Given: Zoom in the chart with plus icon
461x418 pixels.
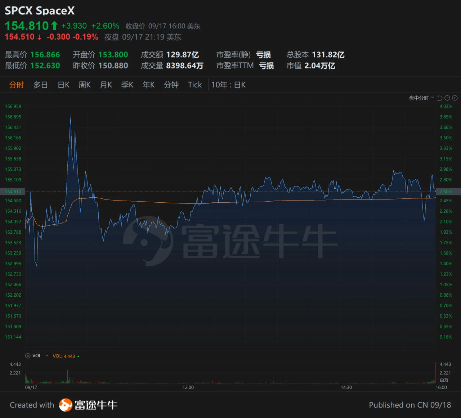Looking at the screenshot, I should (x=455, y=98).
